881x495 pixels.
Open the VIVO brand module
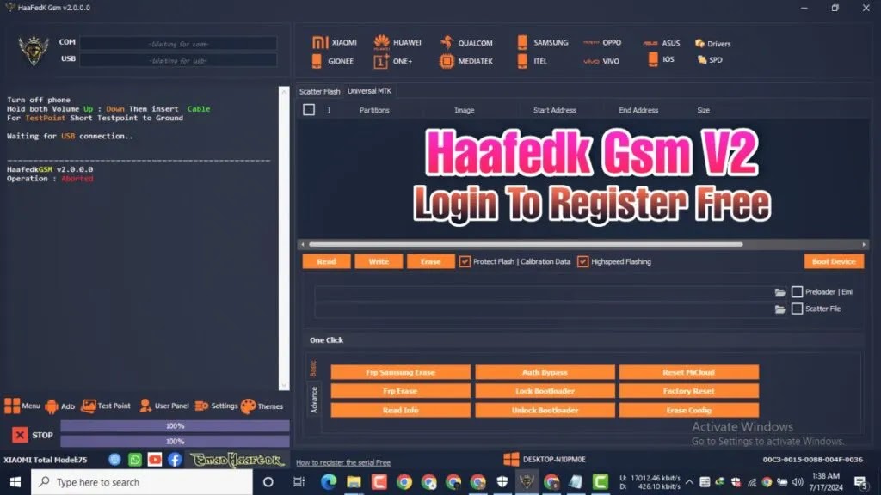point(601,61)
